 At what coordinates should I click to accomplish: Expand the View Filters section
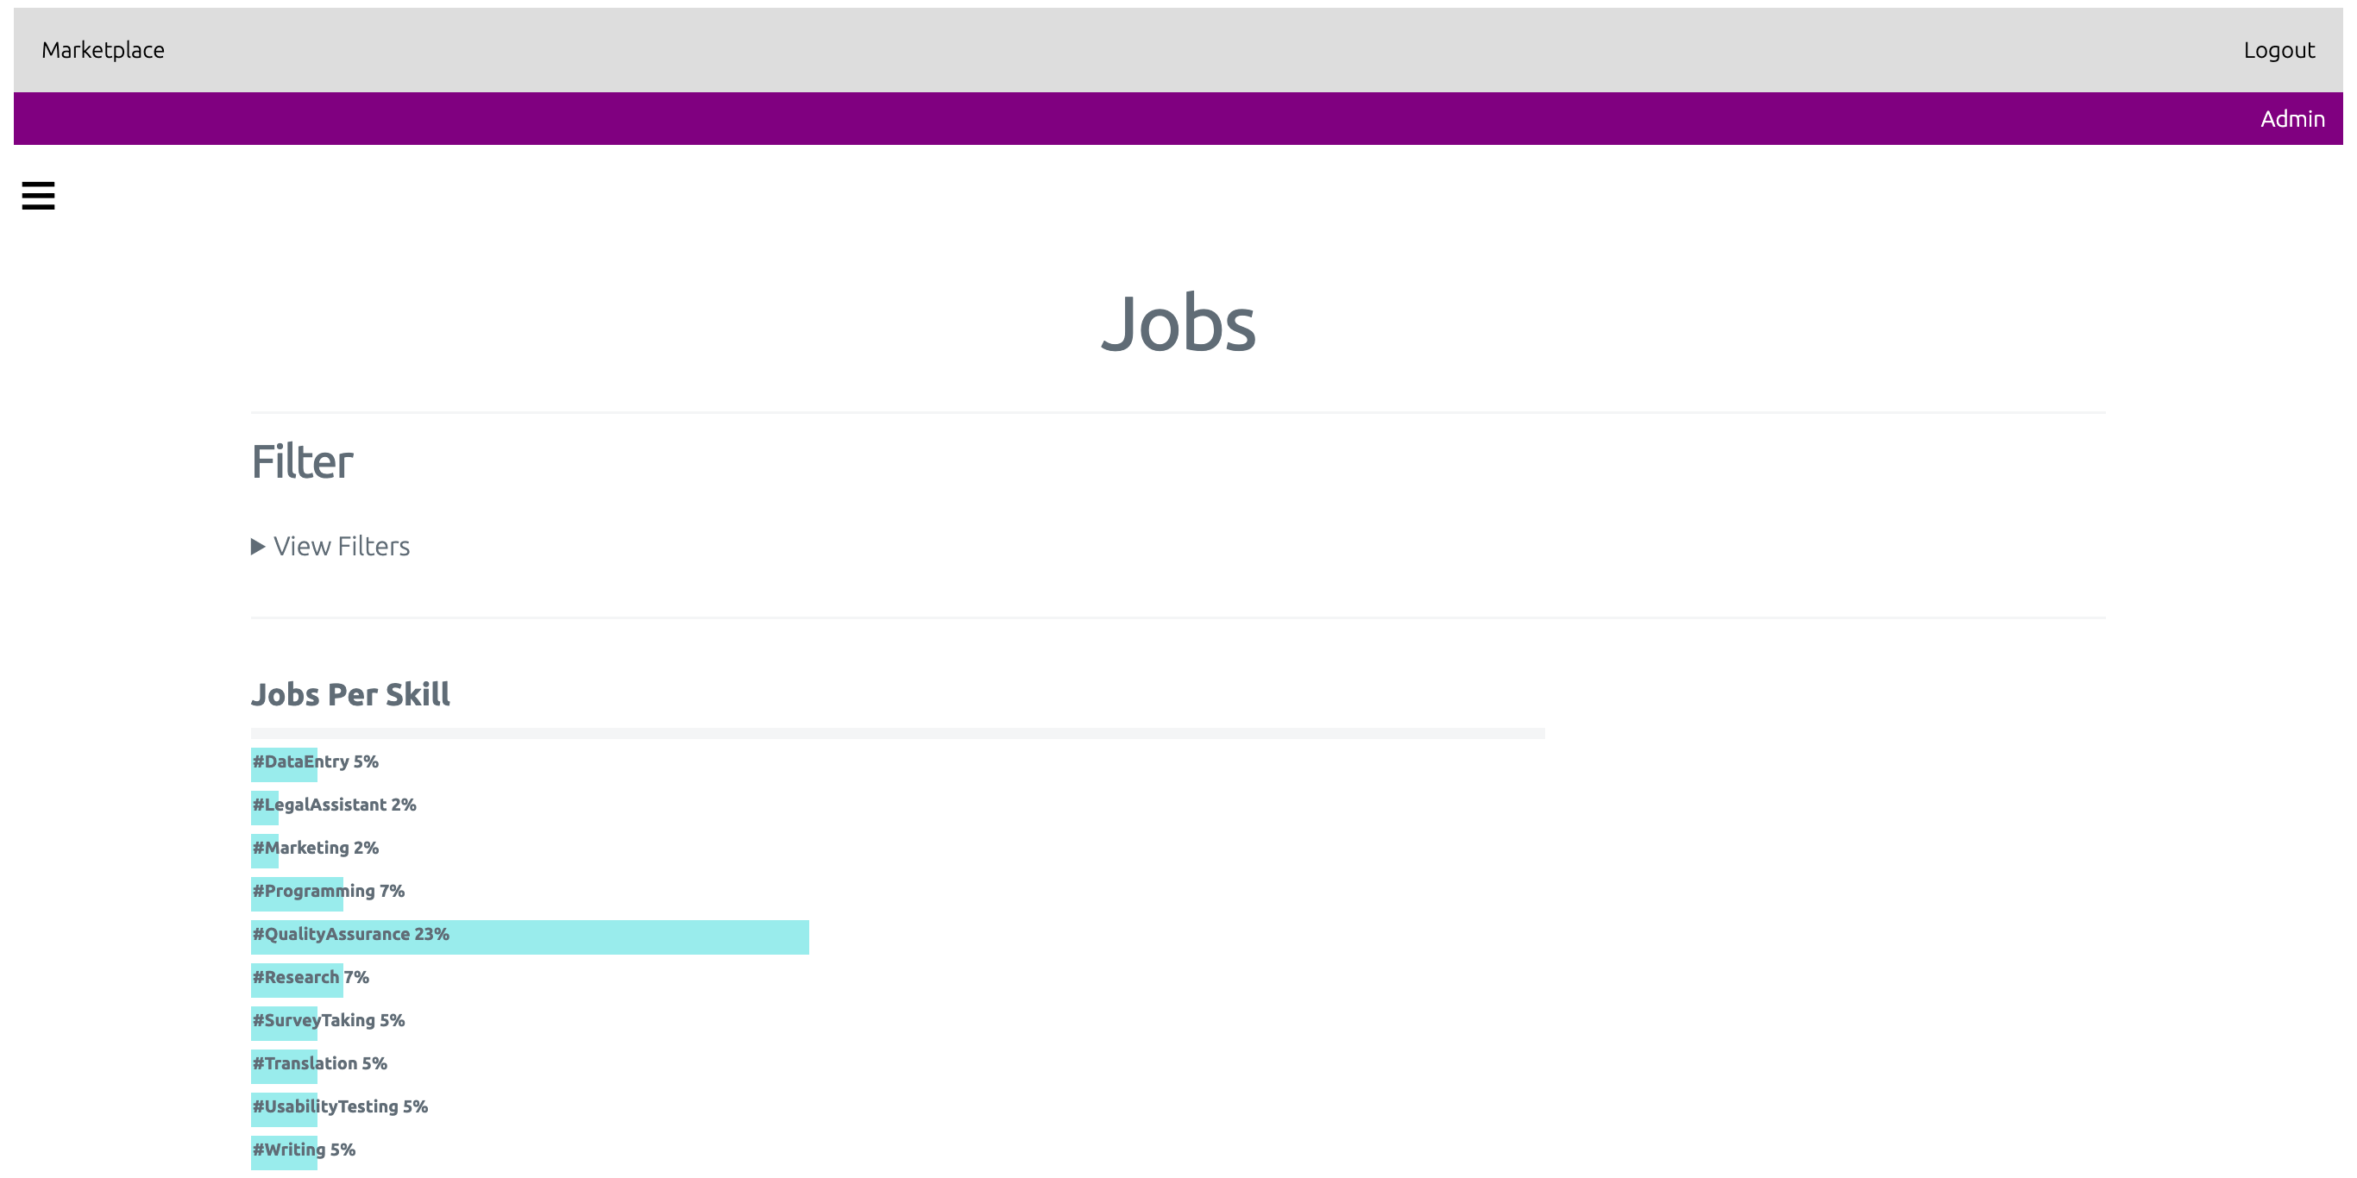341,546
